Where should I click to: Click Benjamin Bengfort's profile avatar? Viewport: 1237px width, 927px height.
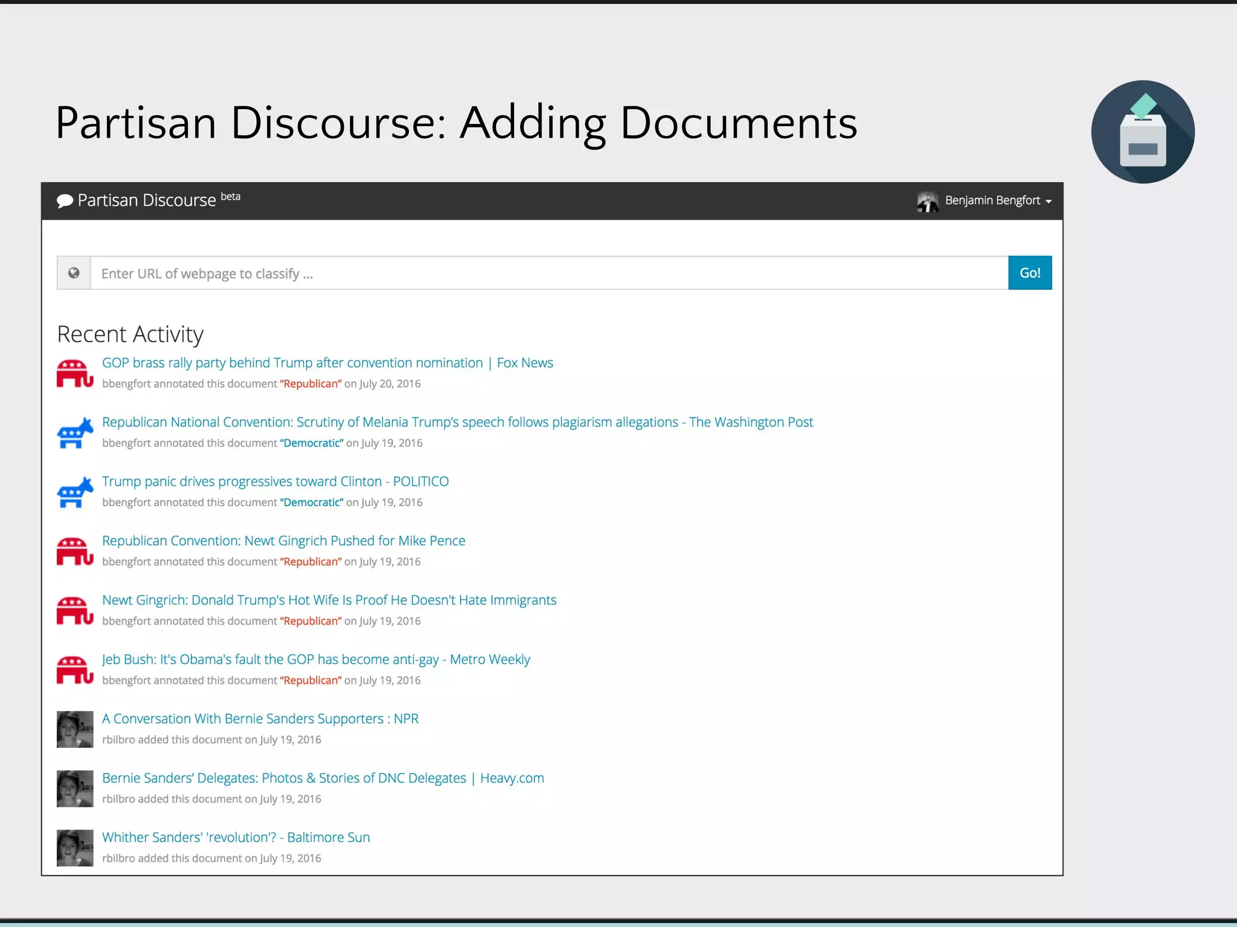928,202
